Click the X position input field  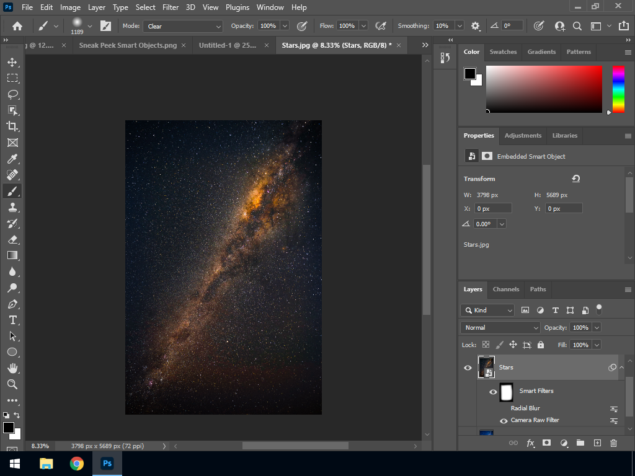(493, 209)
